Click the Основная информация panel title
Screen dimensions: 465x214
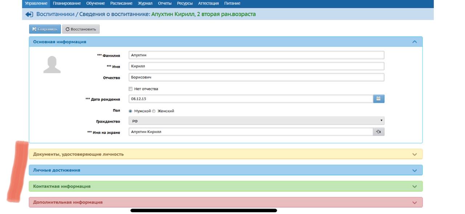coord(60,42)
